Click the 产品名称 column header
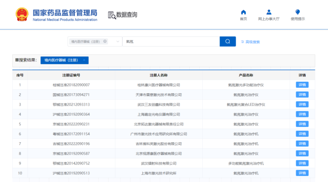Image resolution: width=328 pixels, height=182 pixels. [246, 75]
